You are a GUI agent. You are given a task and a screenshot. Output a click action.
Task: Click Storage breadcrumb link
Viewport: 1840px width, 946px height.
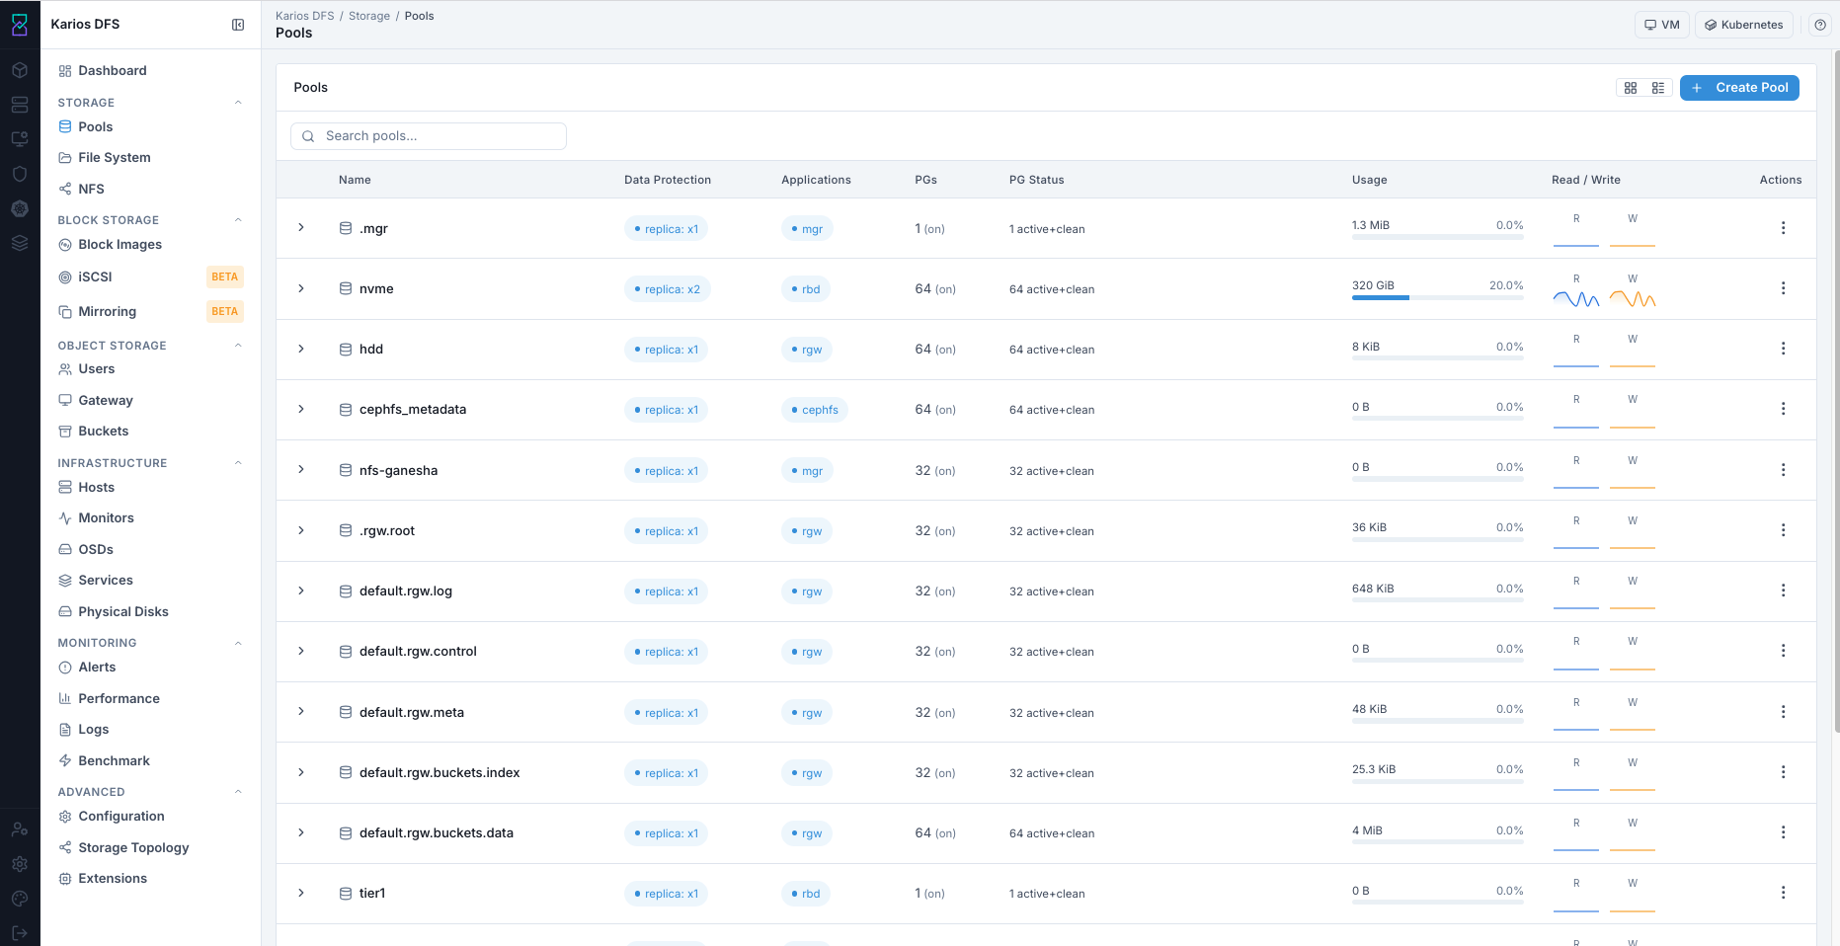[369, 16]
